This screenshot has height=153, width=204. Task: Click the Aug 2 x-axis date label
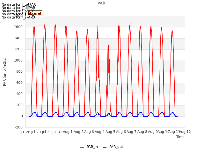[x=78, y=132]
